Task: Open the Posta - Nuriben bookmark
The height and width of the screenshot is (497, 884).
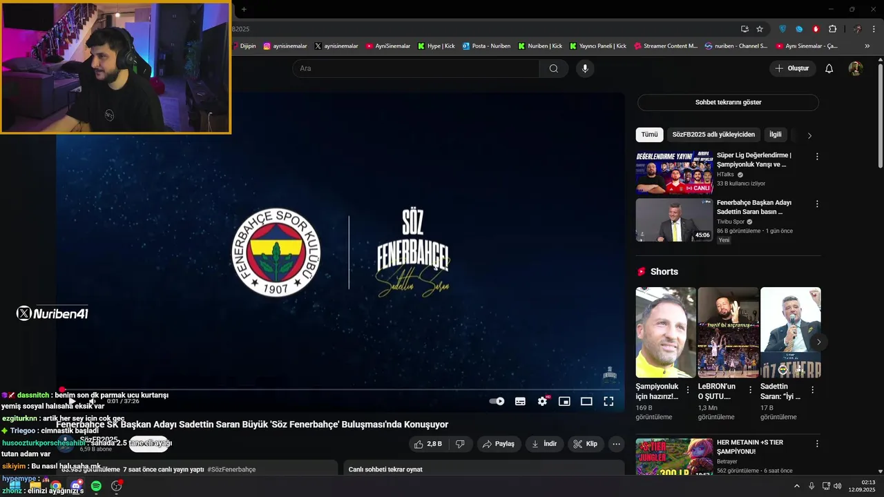Action: (x=486, y=46)
